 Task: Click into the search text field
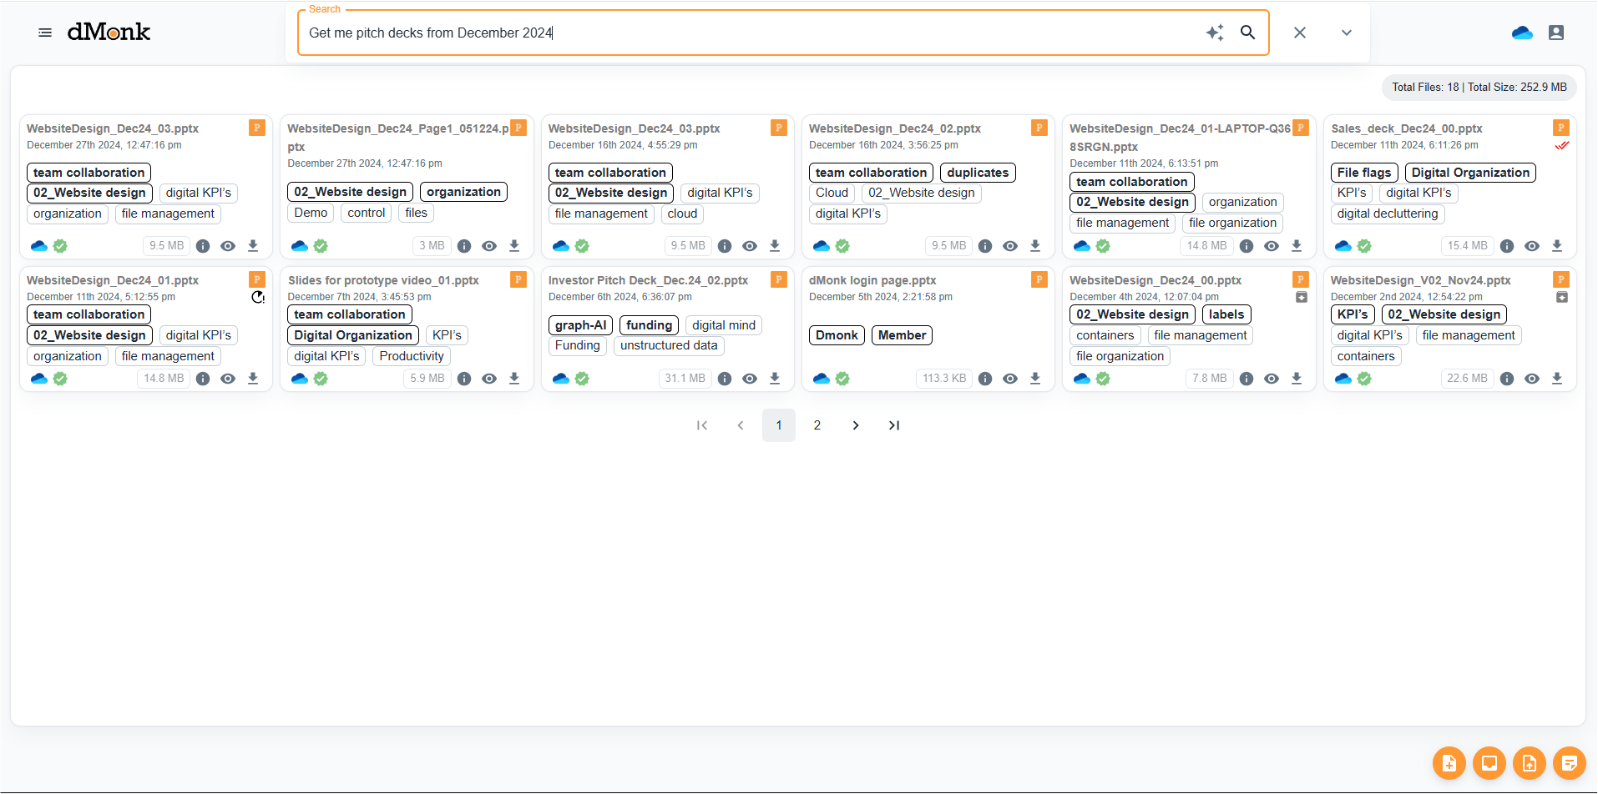[x=751, y=33]
